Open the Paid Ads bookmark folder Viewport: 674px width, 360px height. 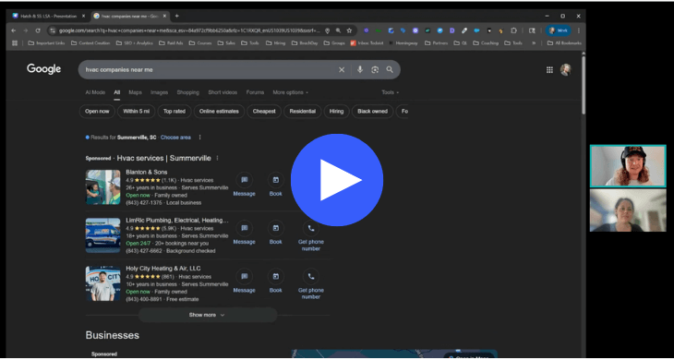[x=171, y=43]
